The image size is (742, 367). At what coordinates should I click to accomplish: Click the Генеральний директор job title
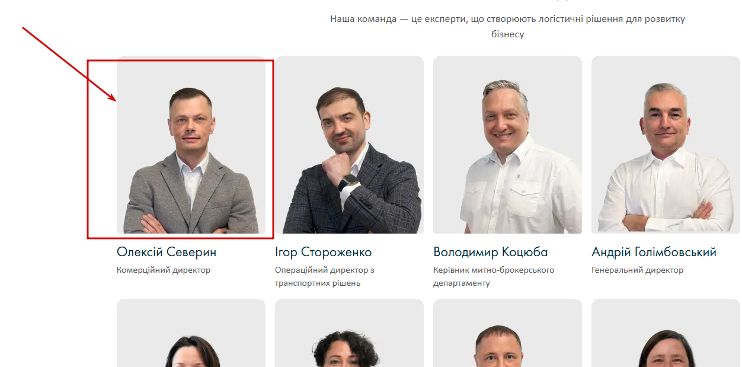[x=638, y=270]
